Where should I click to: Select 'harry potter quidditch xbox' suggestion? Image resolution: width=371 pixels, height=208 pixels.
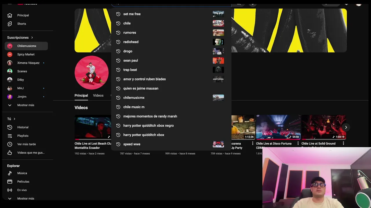(x=171, y=135)
